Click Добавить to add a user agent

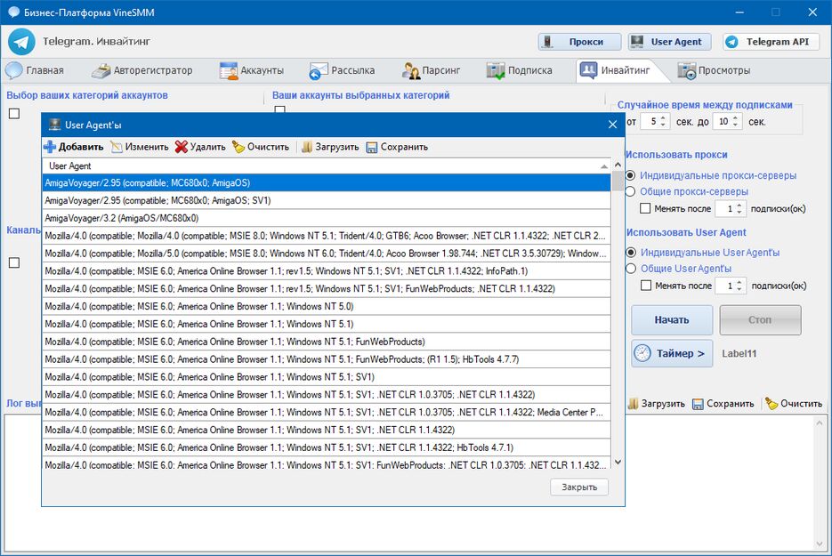point(74,147)
